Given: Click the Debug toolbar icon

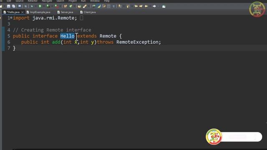Looking at the screenshot, I should pyautogui.click(x=32, y=6).
